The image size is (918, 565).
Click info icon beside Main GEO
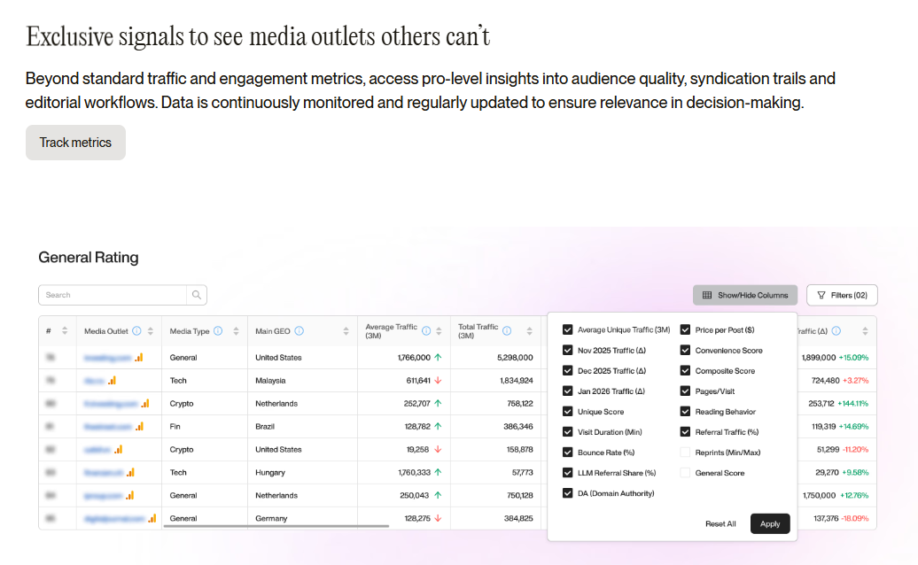click(299, 331)
